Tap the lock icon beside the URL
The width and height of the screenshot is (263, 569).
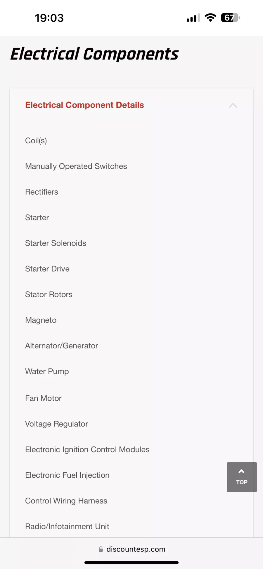tap(101, 549)
